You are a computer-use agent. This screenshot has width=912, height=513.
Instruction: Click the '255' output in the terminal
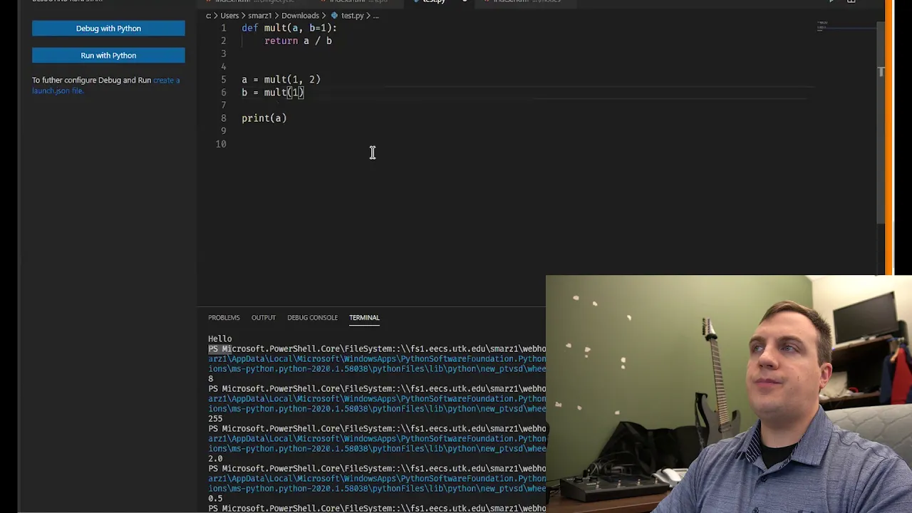coord(215,419)
